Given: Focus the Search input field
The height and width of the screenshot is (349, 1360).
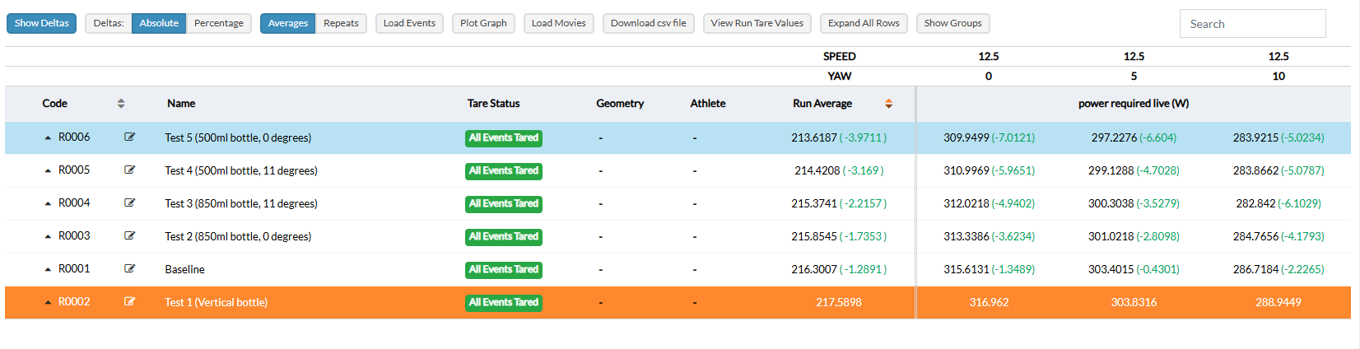Looking at the screenshot, I should click(1252, 24).
